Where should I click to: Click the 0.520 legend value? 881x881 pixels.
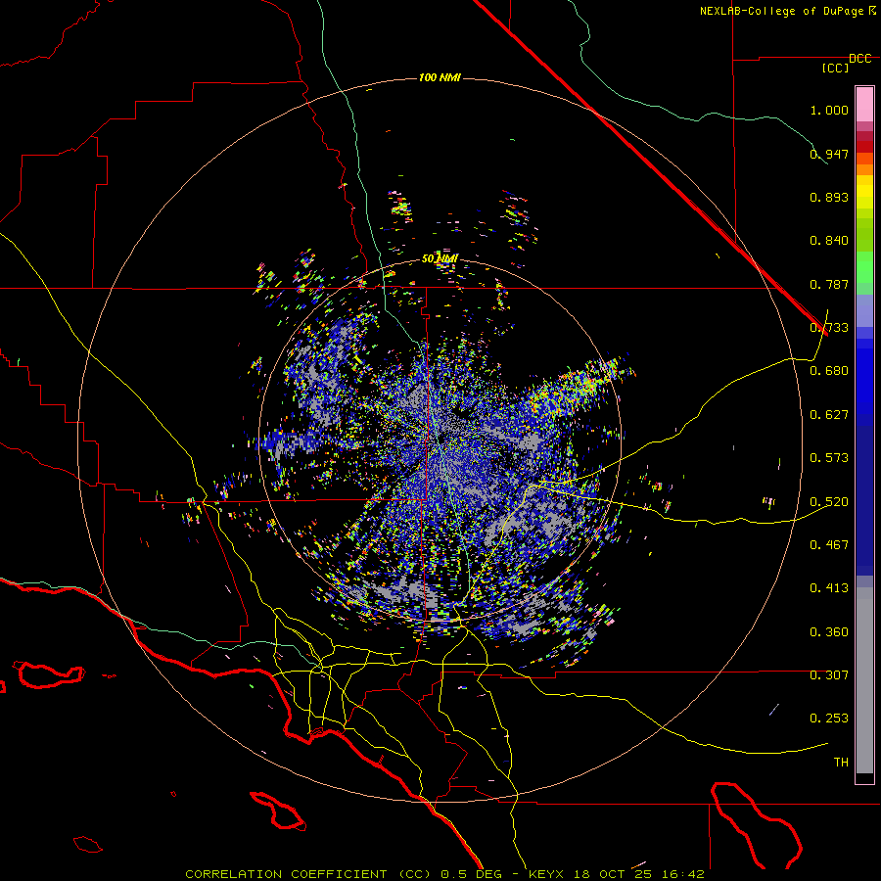pos(829,501)
